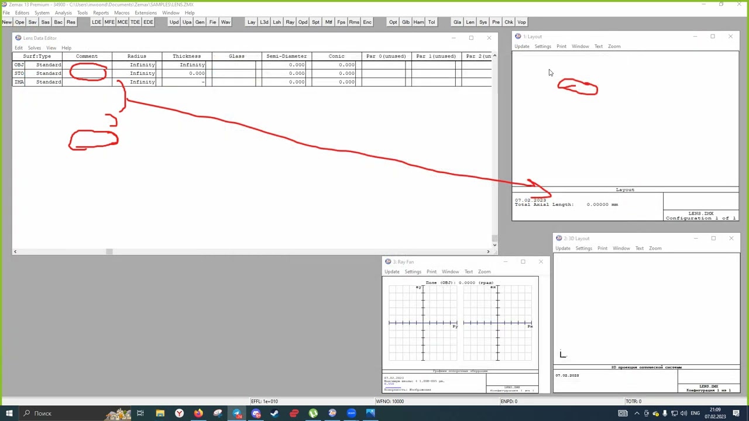Open the File menu in main menu bar
This screenshot has width=749, height=421.
point(6,13)
